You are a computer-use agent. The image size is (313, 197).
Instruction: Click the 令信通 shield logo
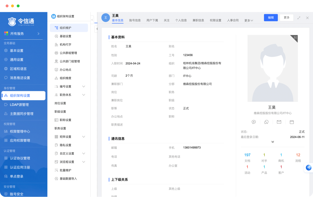pos(12,21)
